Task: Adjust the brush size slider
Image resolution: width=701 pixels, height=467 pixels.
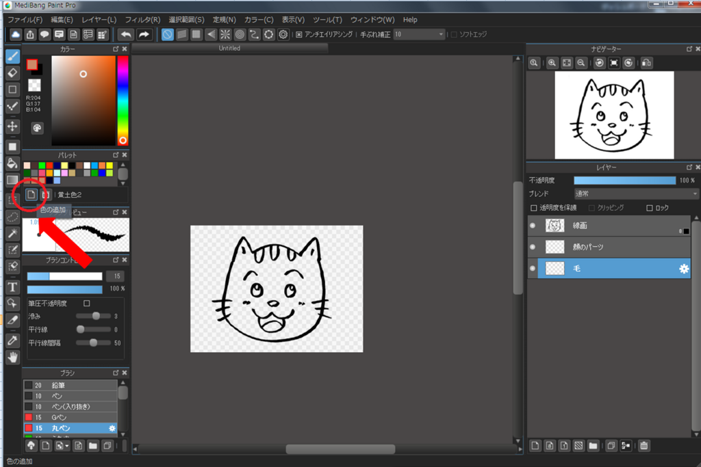Action: (64, 276)
